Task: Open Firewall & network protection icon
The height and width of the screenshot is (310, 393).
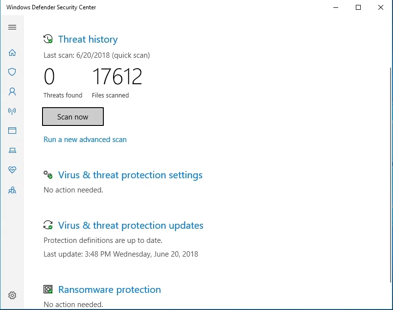Action: 12,111
